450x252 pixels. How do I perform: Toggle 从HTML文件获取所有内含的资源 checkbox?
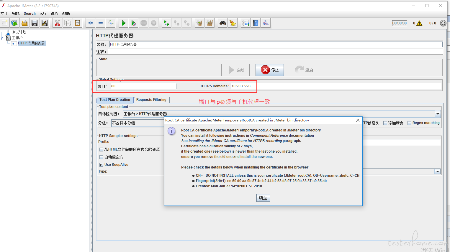pos(102,149)
